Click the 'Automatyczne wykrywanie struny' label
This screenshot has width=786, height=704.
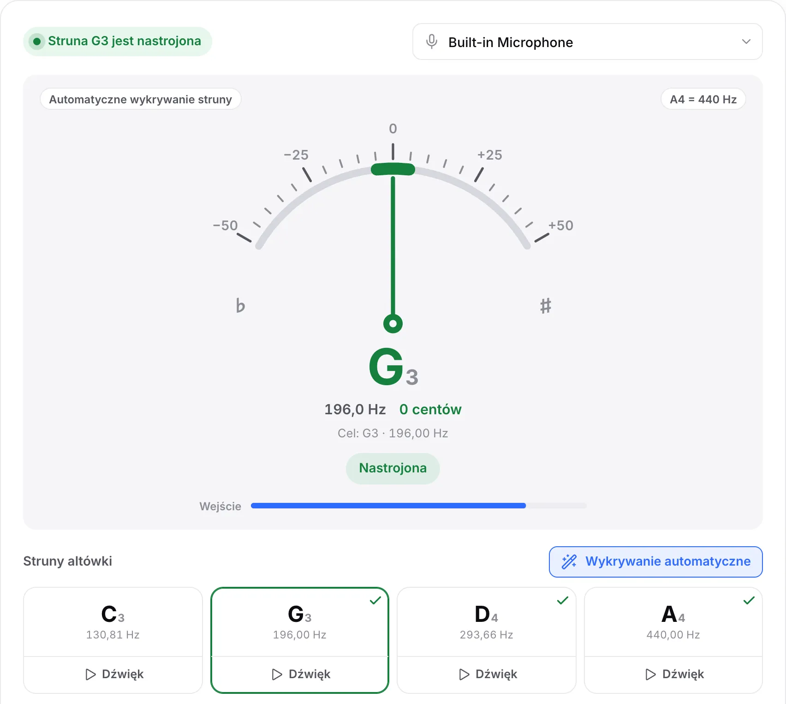[141, 99]
